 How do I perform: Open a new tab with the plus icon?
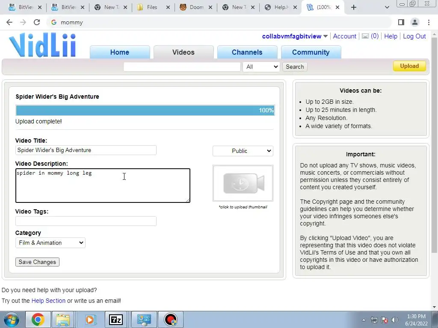coord(354,7)
